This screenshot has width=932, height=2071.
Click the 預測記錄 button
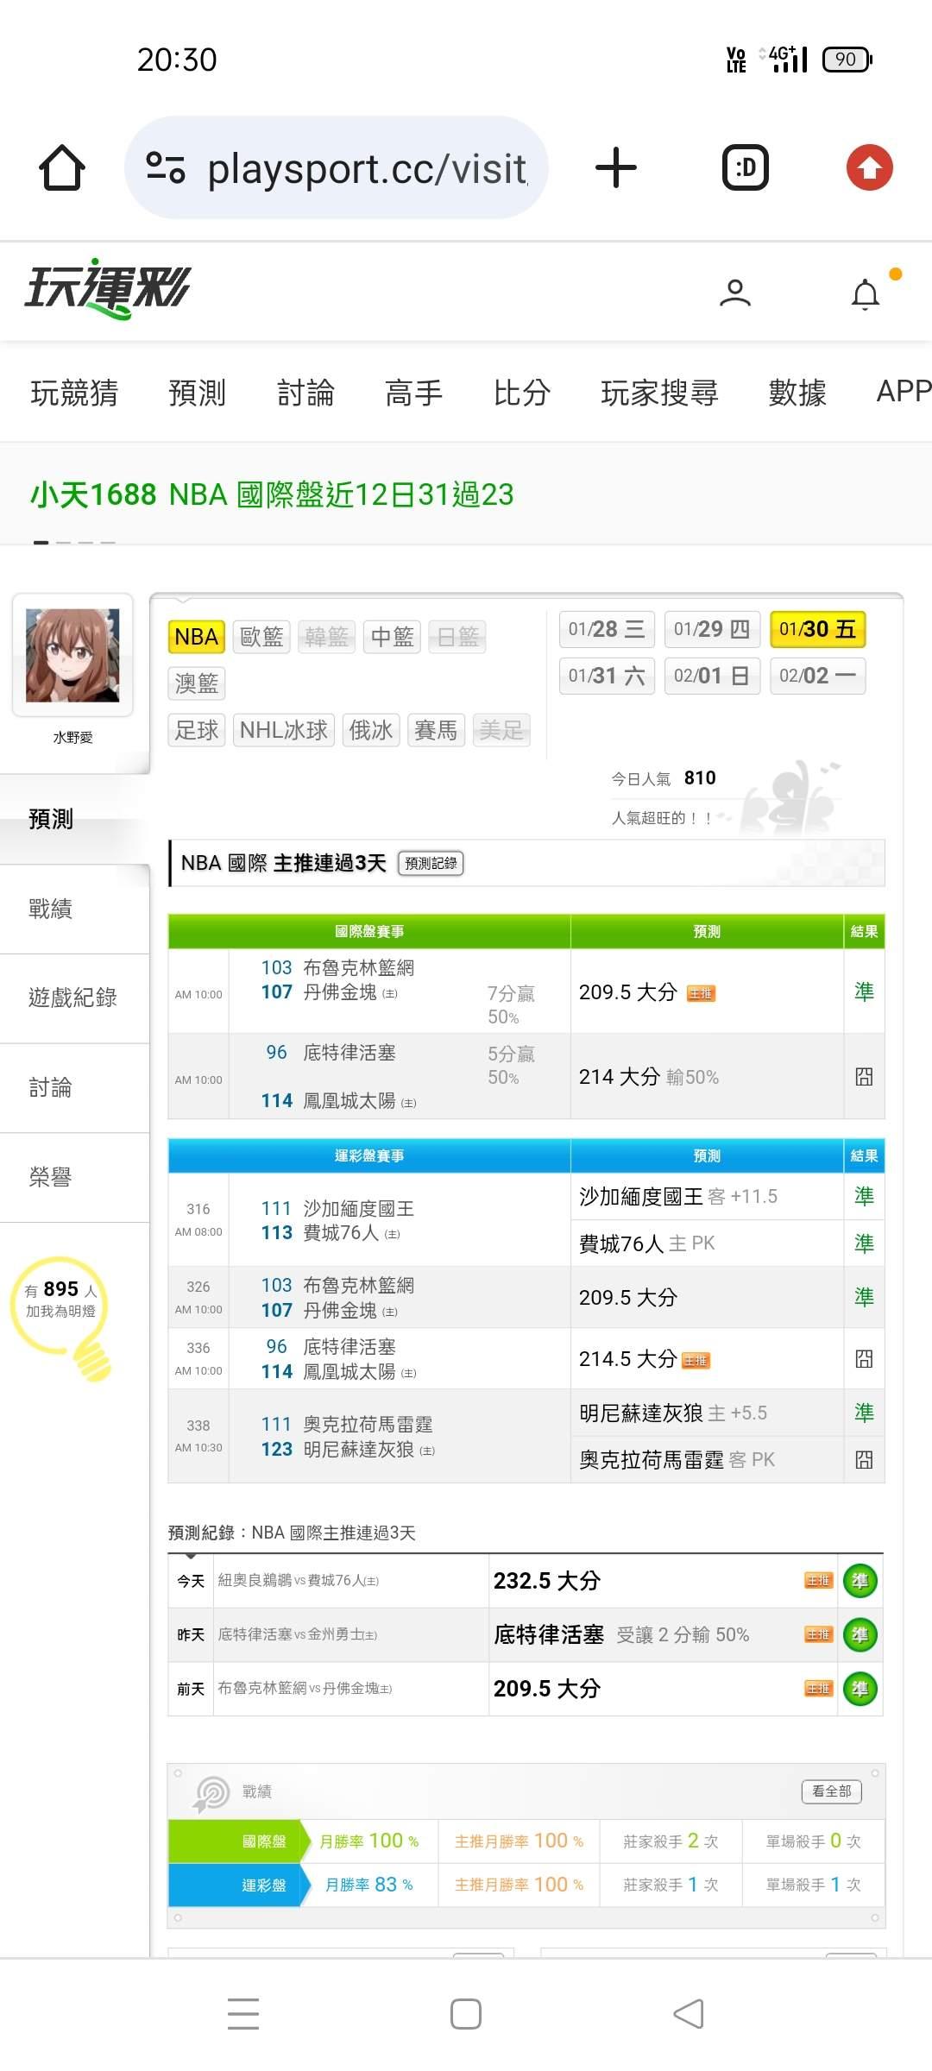pyautogui.click(x=431, y=863)
